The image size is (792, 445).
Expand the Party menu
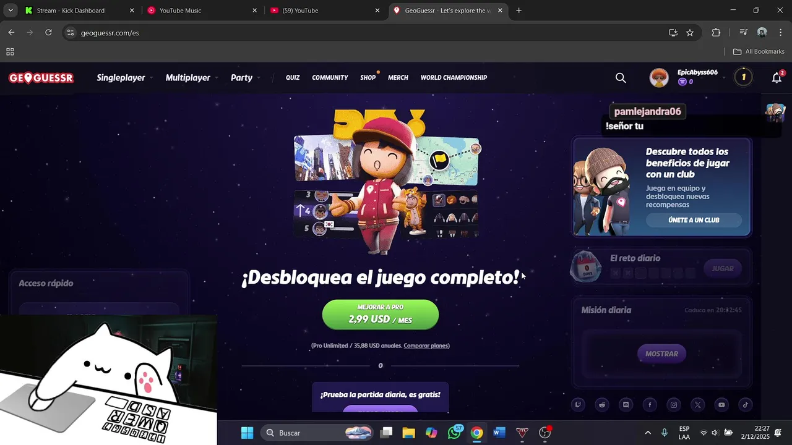246,78
